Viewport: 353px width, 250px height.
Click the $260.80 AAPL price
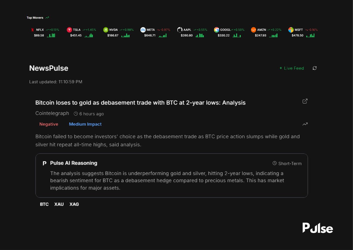[187, 35]
